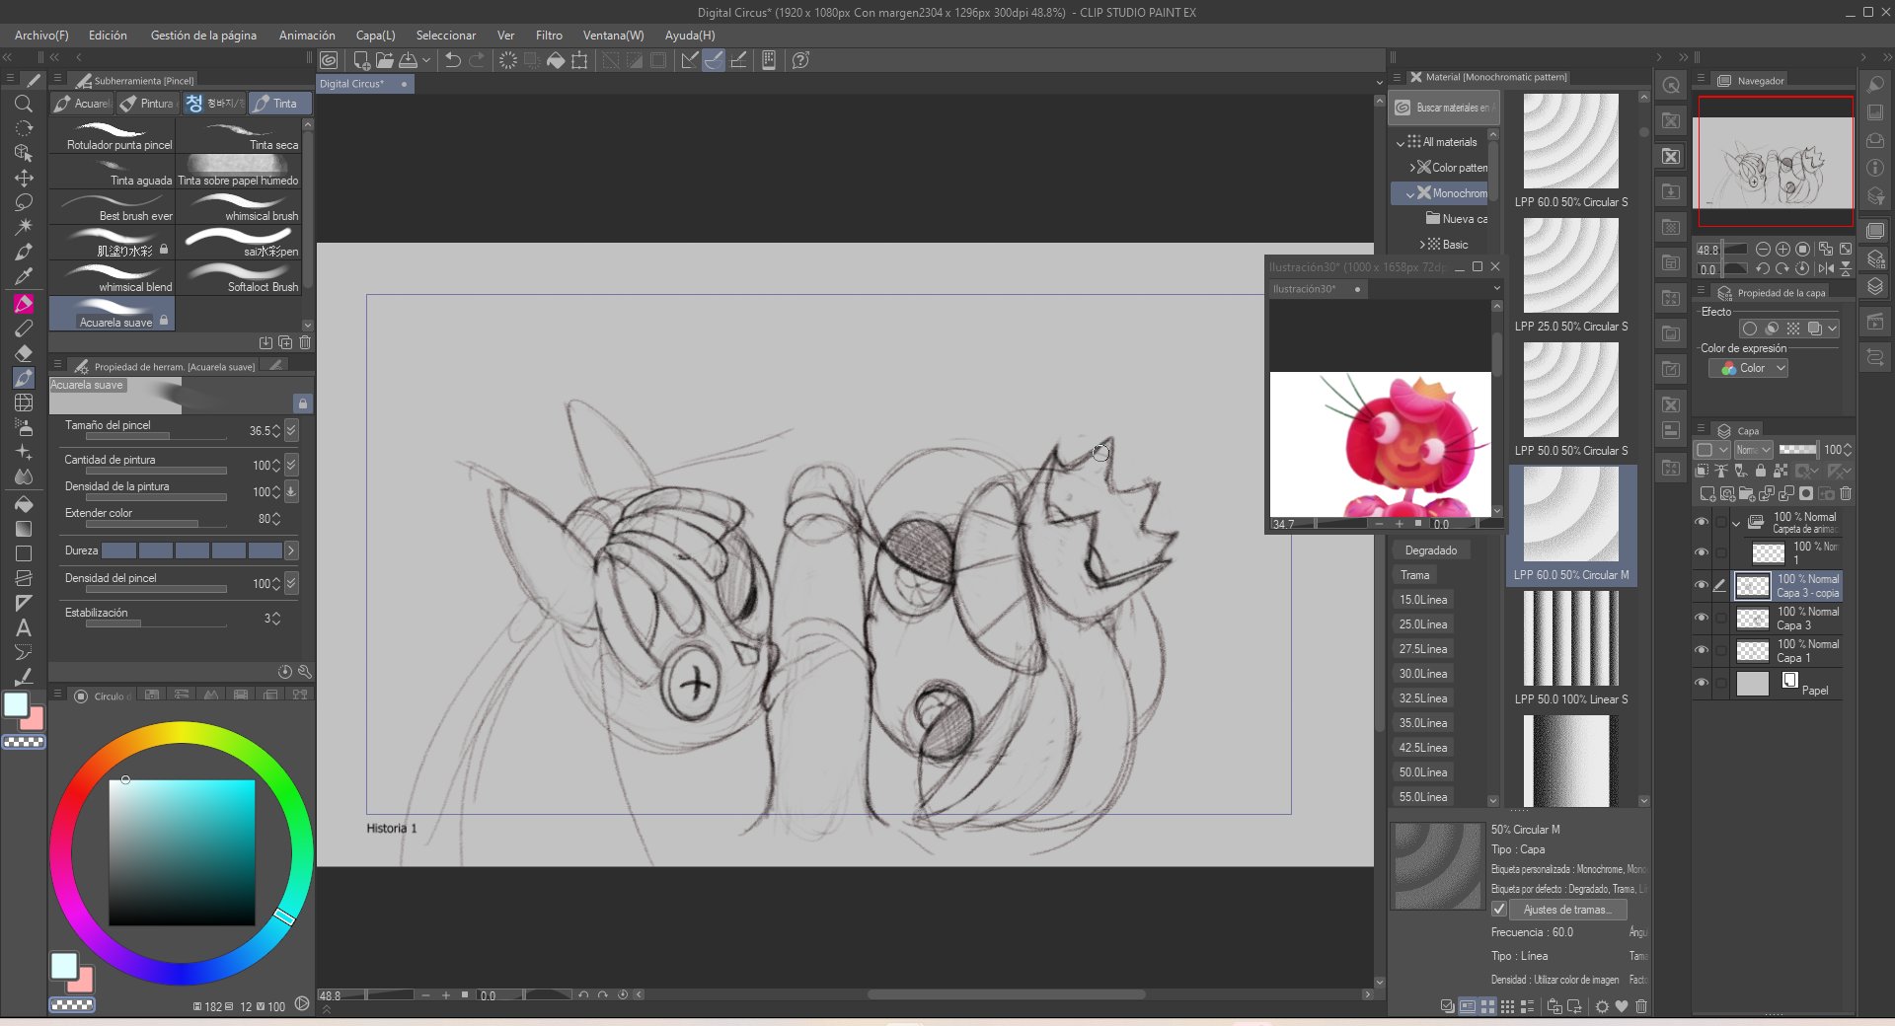Collapse Monochrome tree node
The height and width of the screenshot is (1026, 1895).
(1409, 194)
